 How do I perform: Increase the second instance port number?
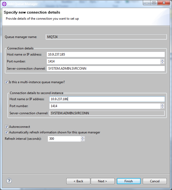point(162,105)
